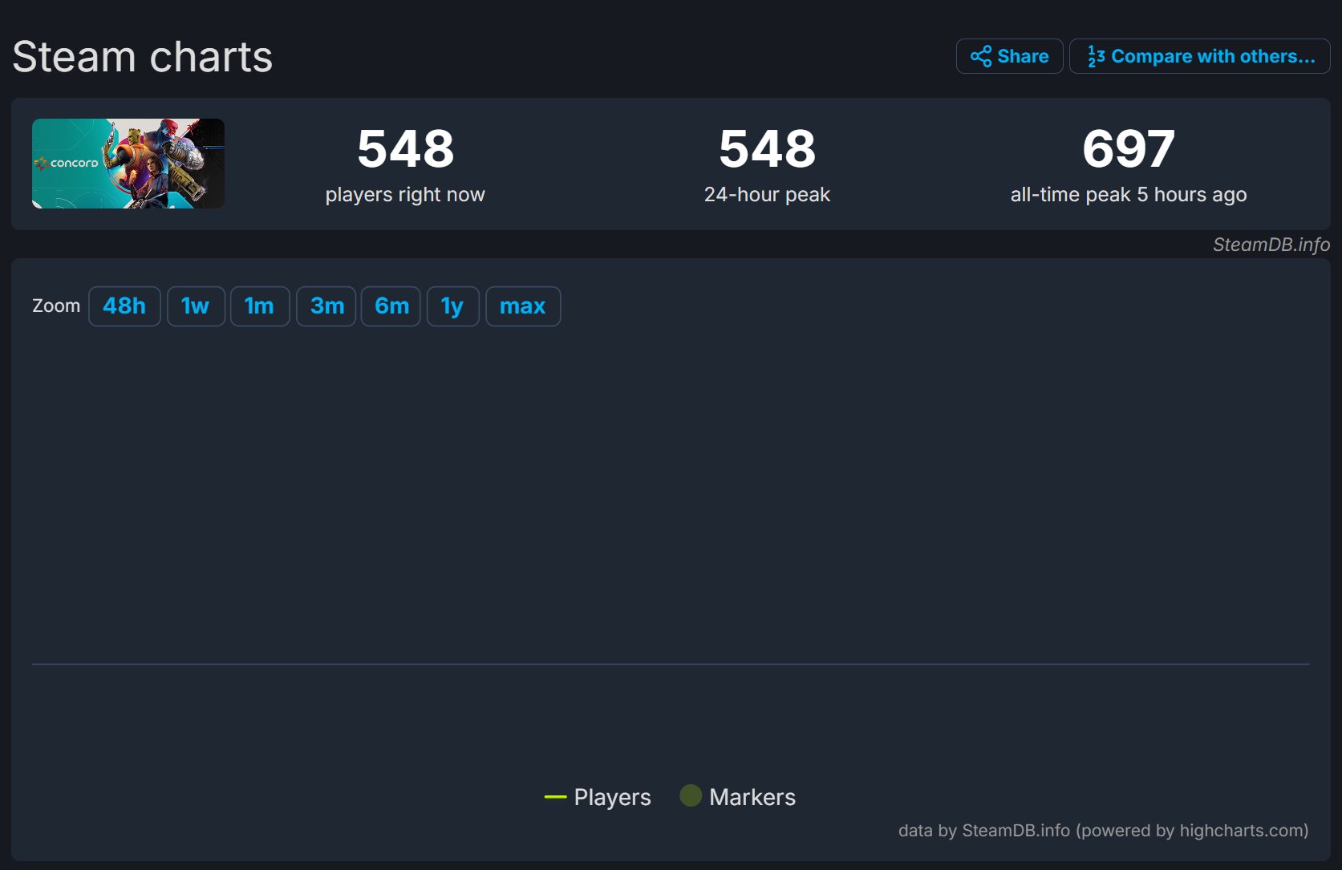The width and height of the screenshot is (1342, 870).
Task: Click the Share button
Action: pyautogui.click(x=1009, y=56)
